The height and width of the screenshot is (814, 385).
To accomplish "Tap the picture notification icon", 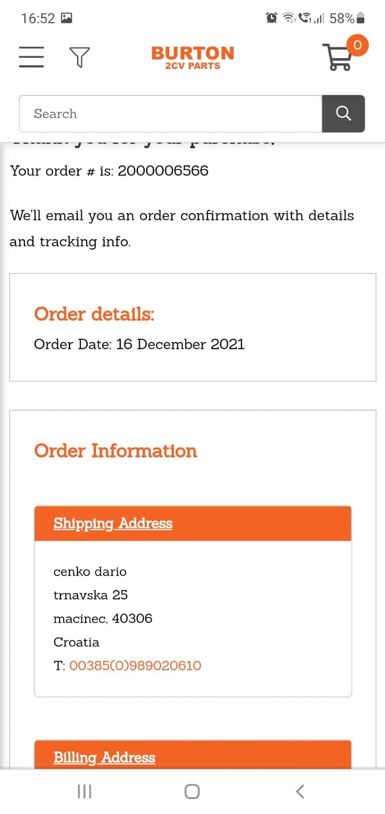I will click(66, 18).
